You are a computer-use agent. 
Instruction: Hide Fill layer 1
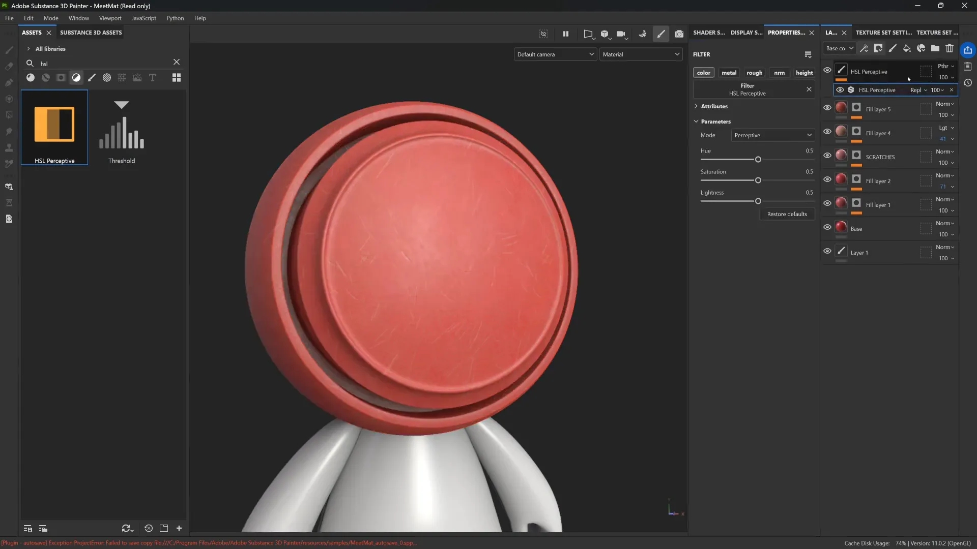(x=827, y=203)
